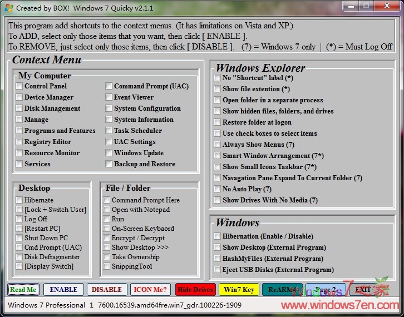Click the ENABLE button
Screen dimensions: 404x317
coord(63,289)
